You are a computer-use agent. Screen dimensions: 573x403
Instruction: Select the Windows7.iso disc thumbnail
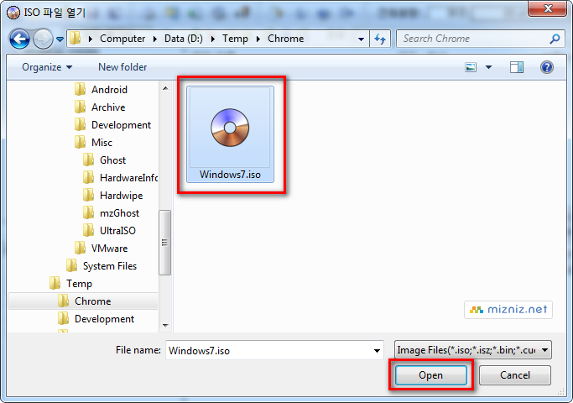230,128
